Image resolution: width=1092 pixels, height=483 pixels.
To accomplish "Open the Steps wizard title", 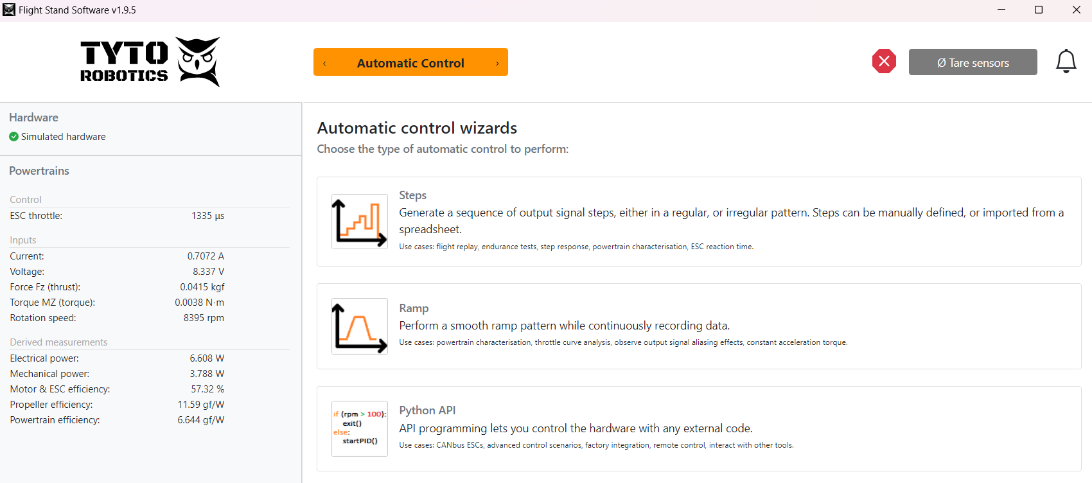I will click(x=412, y=195).
